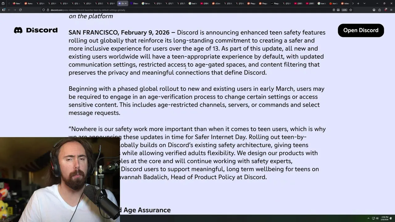Click the italic 'on the platform' text
The width and height of the screenshot is (395, 222).
tap(91, 16)
